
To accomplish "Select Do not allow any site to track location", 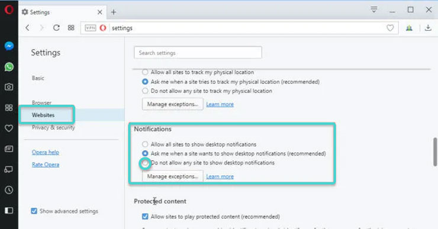I will 145,91.
